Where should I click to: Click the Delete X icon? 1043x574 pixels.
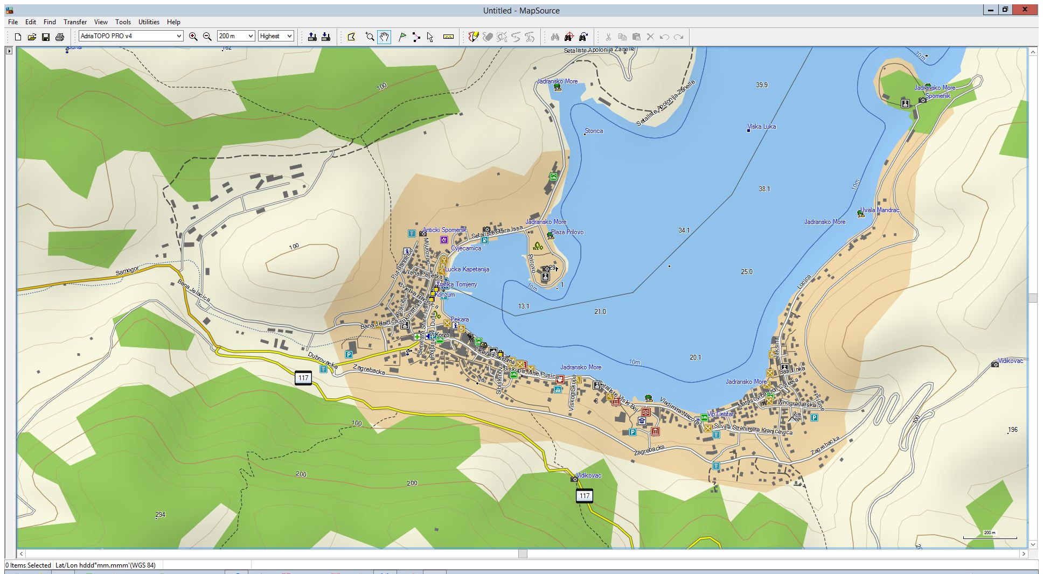point(650,37)
